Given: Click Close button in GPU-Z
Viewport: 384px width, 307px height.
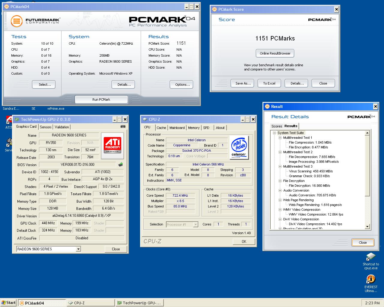Looking at the screenshot, I should [116, 249].
